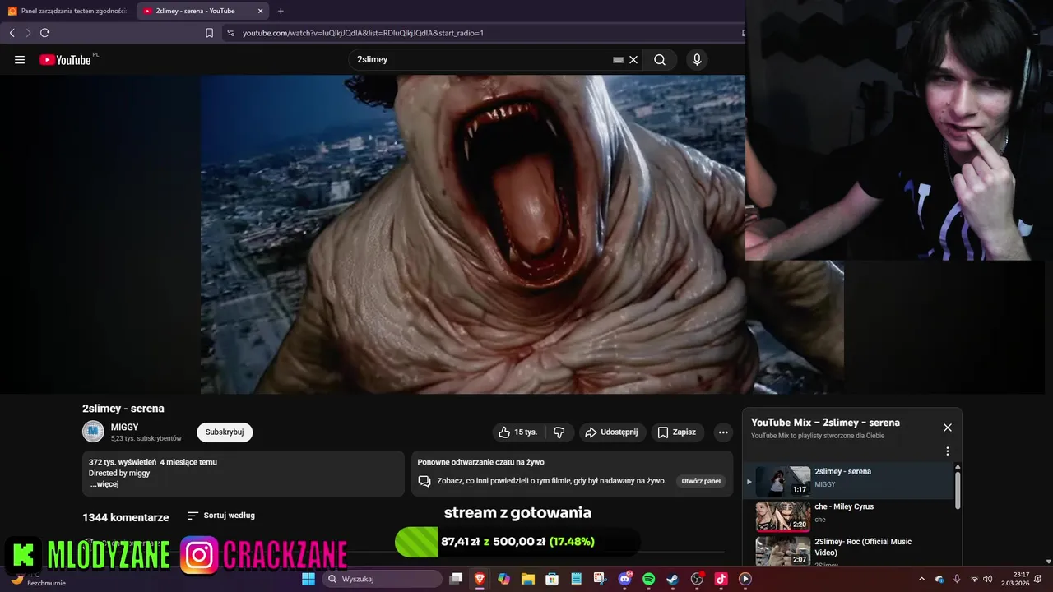Open Task View on taskbar
Screen dimensions: 1053x592
tap(456, 579)
